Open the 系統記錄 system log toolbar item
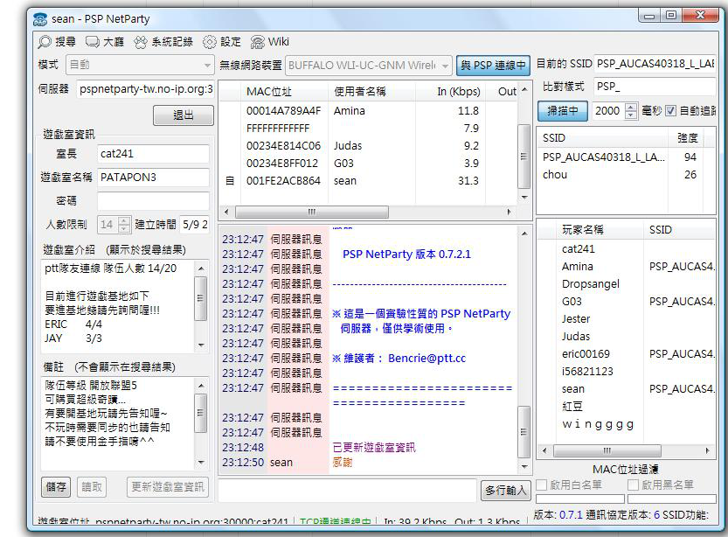Viewport: 728px width, 537px height. click(x=163, y=42)
